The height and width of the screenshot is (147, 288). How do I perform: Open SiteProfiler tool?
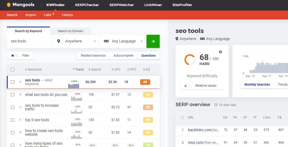point(182,5)
